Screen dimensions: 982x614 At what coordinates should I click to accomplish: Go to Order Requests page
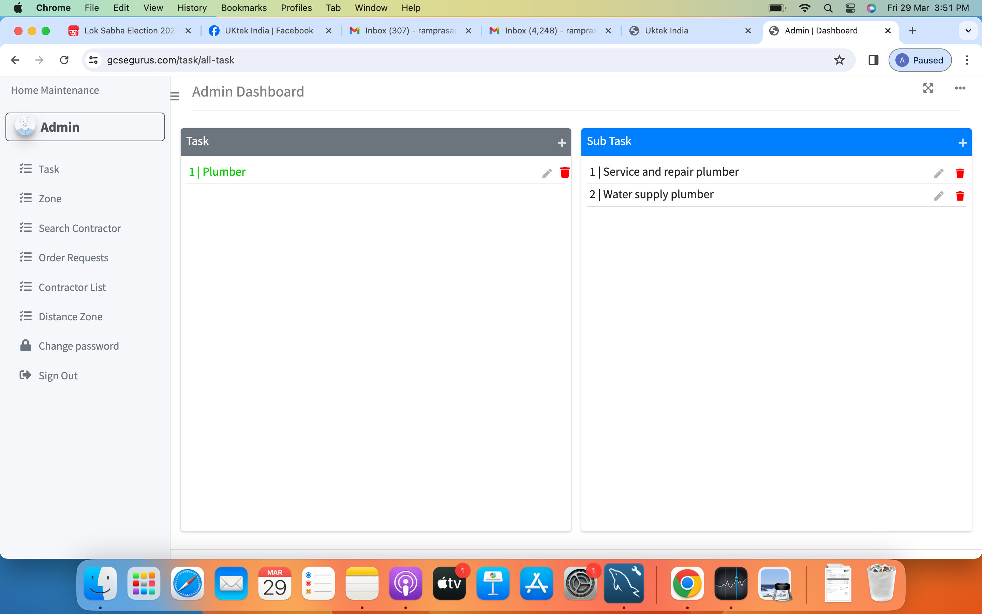point(73,258)
